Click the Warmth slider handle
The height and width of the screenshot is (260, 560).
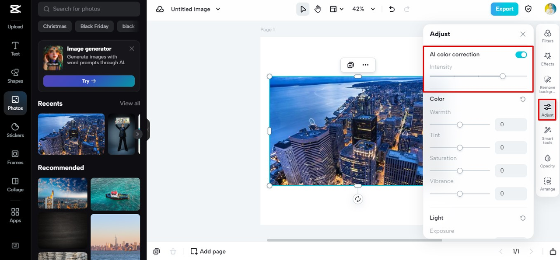[x=460, y=125]
